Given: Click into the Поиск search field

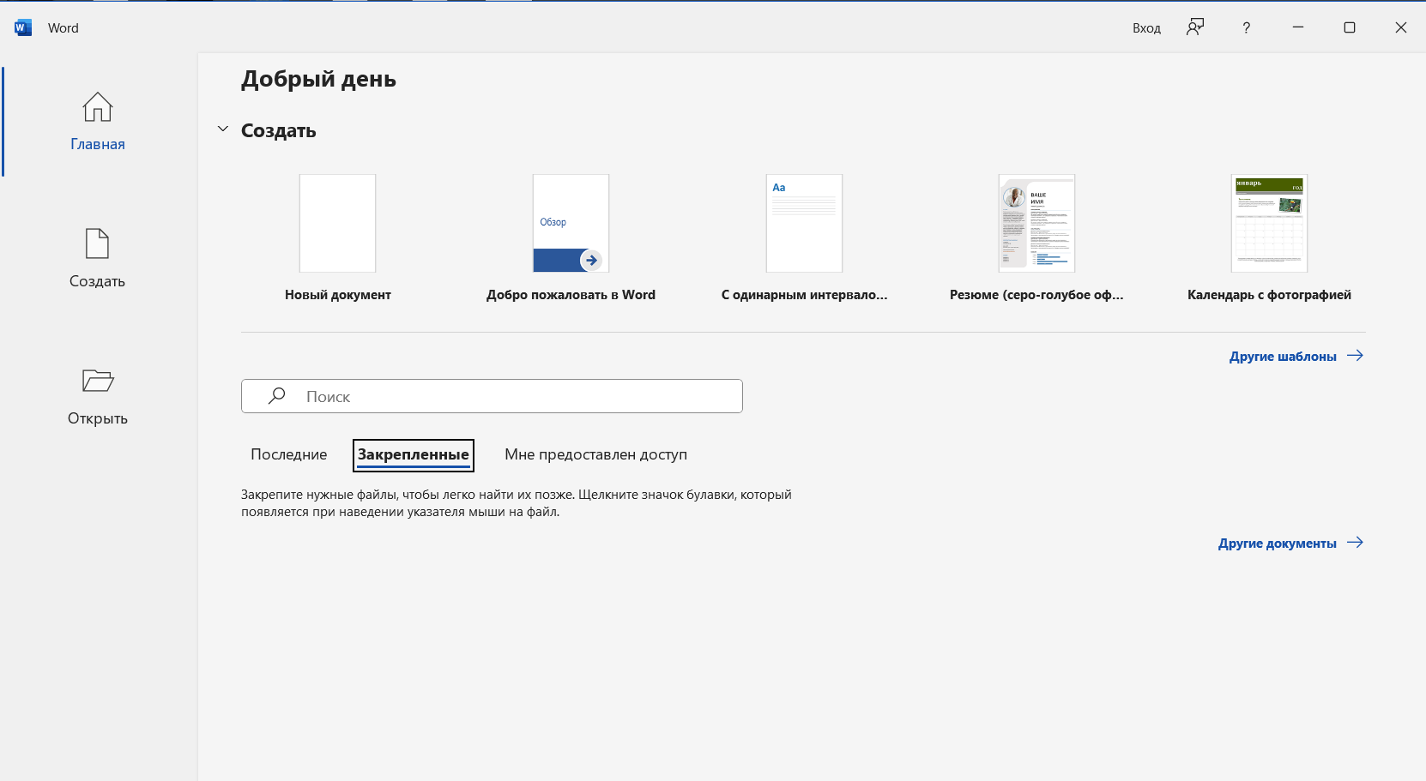Looking at the screenshot, I should [x=515, y=396].
